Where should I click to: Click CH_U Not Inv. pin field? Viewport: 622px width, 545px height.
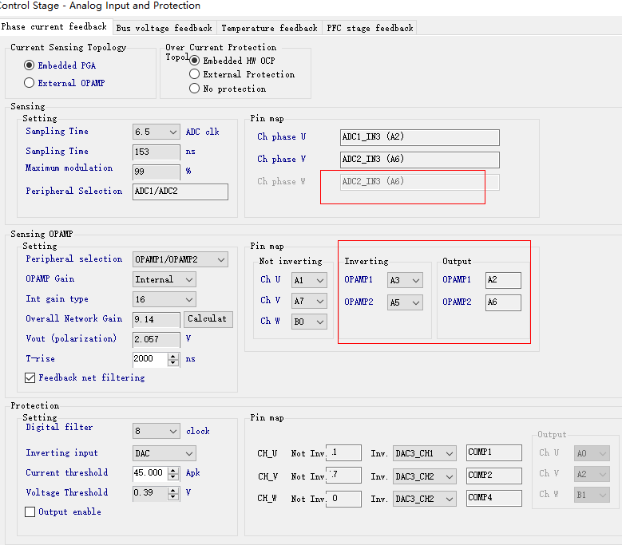point(343,452)
